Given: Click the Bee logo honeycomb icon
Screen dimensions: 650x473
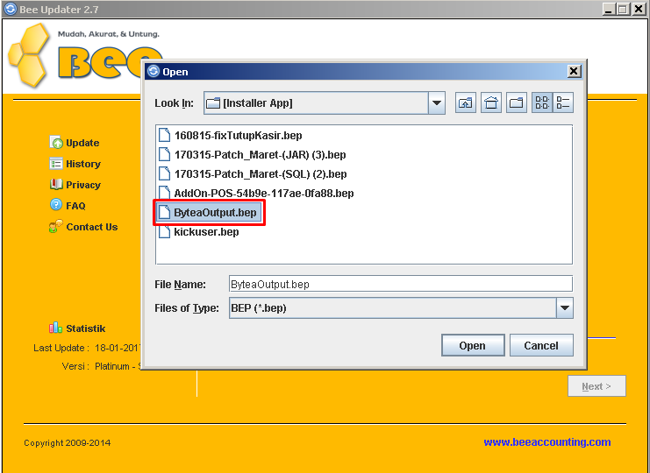Looking at the screenshot, I should click(29, 55).
